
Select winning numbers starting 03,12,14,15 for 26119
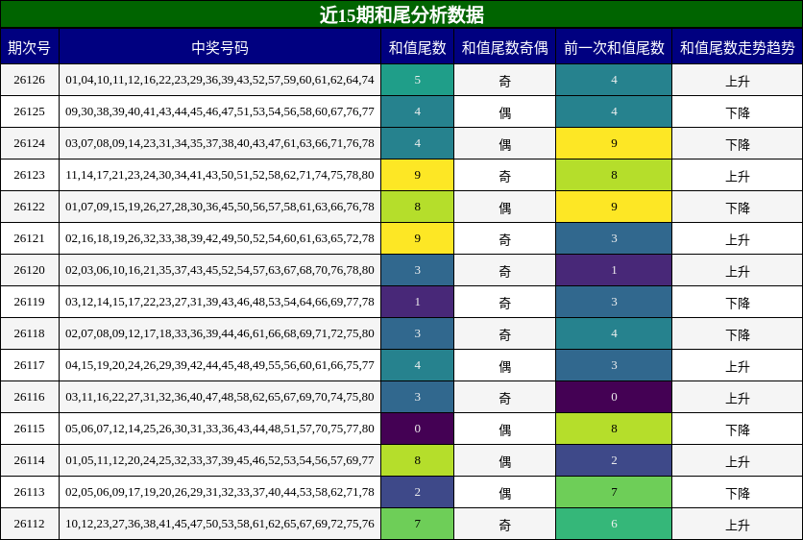click(220, 303)
